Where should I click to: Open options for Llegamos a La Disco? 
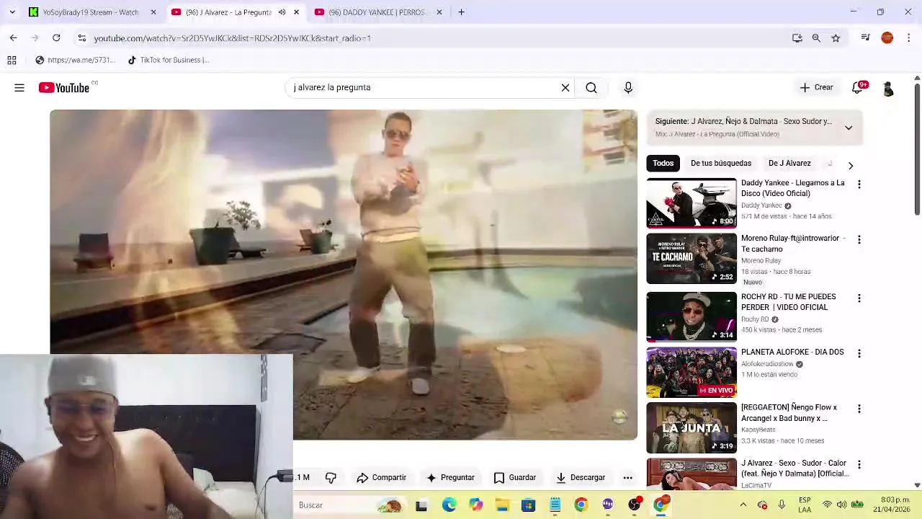click(x=859, y=185)
